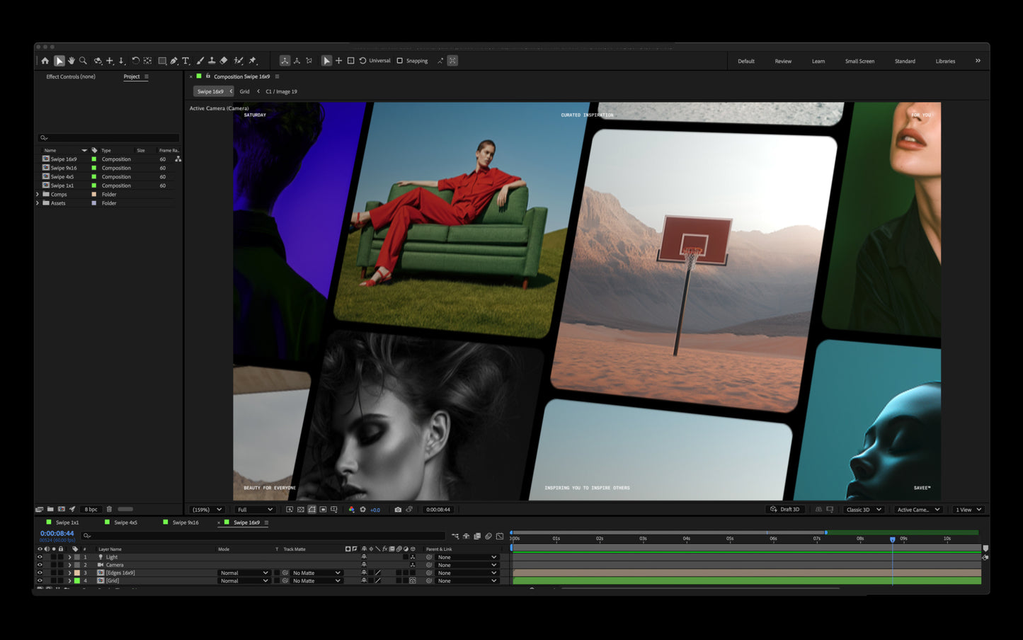Delete selected project item with trash icon
This screenshot has height=640, width=1023.
pos(109,509)
